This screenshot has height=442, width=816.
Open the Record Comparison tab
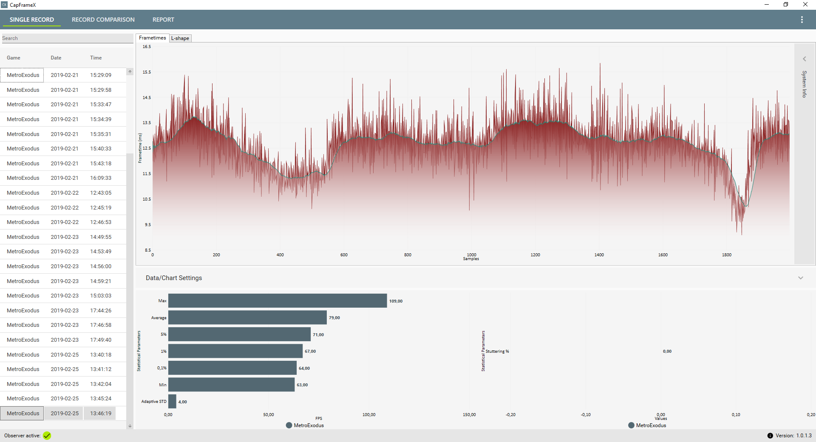tap(103, 20)
